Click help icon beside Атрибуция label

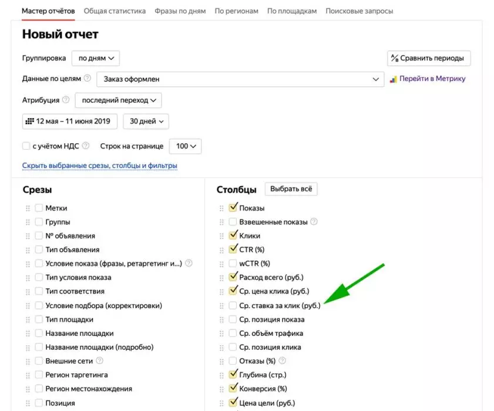pos(66,100)
